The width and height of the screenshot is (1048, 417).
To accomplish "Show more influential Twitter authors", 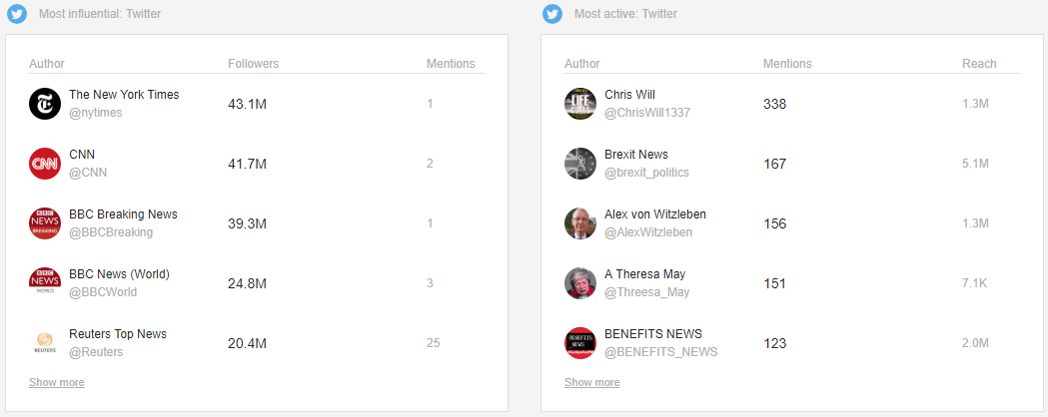I will pos(57,382).
